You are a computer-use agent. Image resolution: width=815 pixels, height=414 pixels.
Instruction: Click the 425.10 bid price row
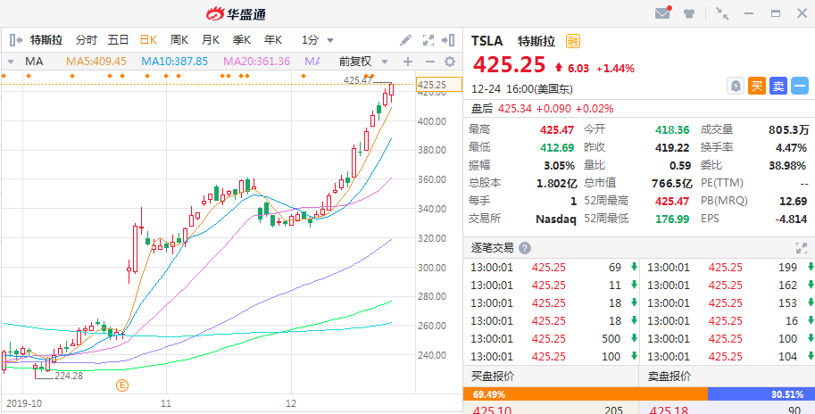point(551,410)
